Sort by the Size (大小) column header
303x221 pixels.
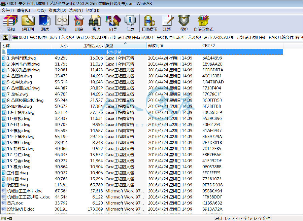pos(60,46)
